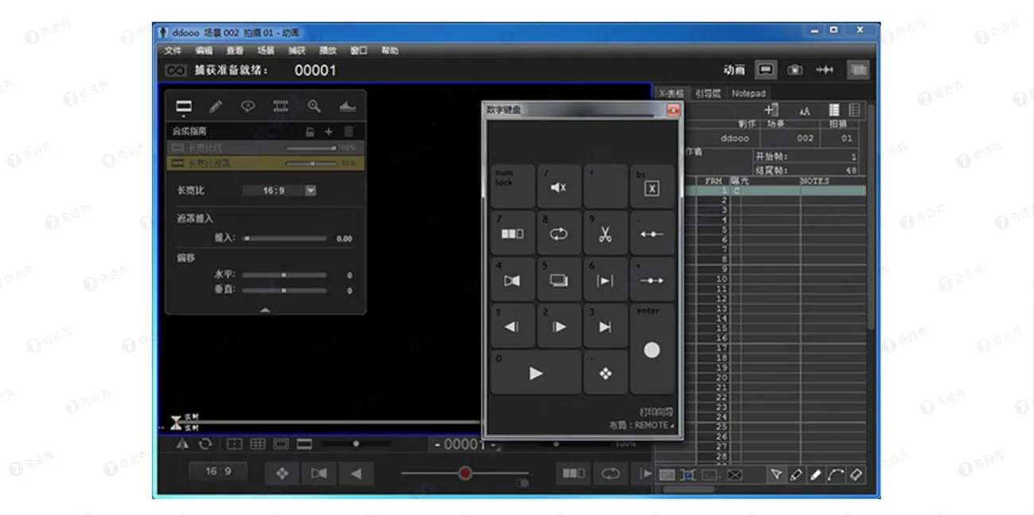Click the add-row icon in the X-sheet panel
Screen dimensions: 1034x515
pyautogui.click(x=771, y=110)
